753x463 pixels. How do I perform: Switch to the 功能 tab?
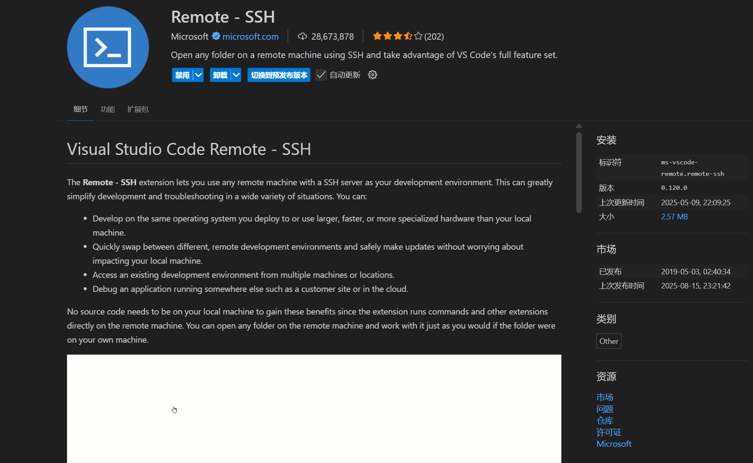(x=108, y=109)
